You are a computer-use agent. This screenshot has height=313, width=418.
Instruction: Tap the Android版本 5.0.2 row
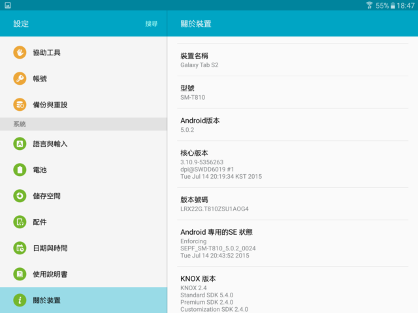click(293, 125)
